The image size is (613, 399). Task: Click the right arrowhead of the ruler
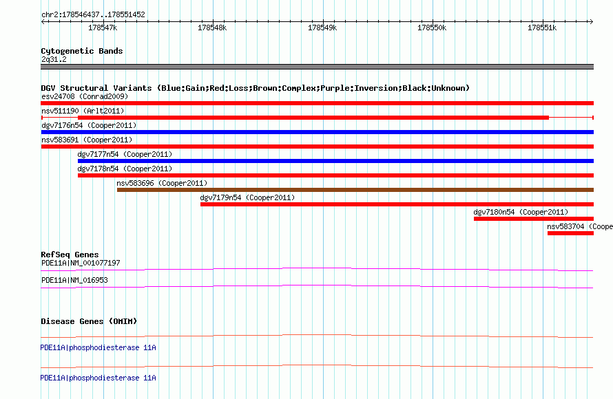(x=592, y=21)
